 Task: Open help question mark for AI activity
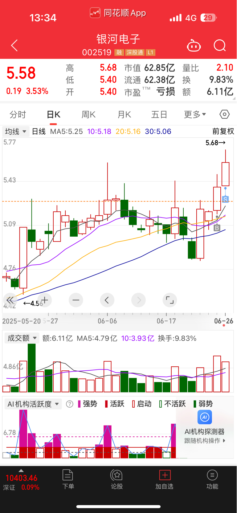(x=70, y=404)
